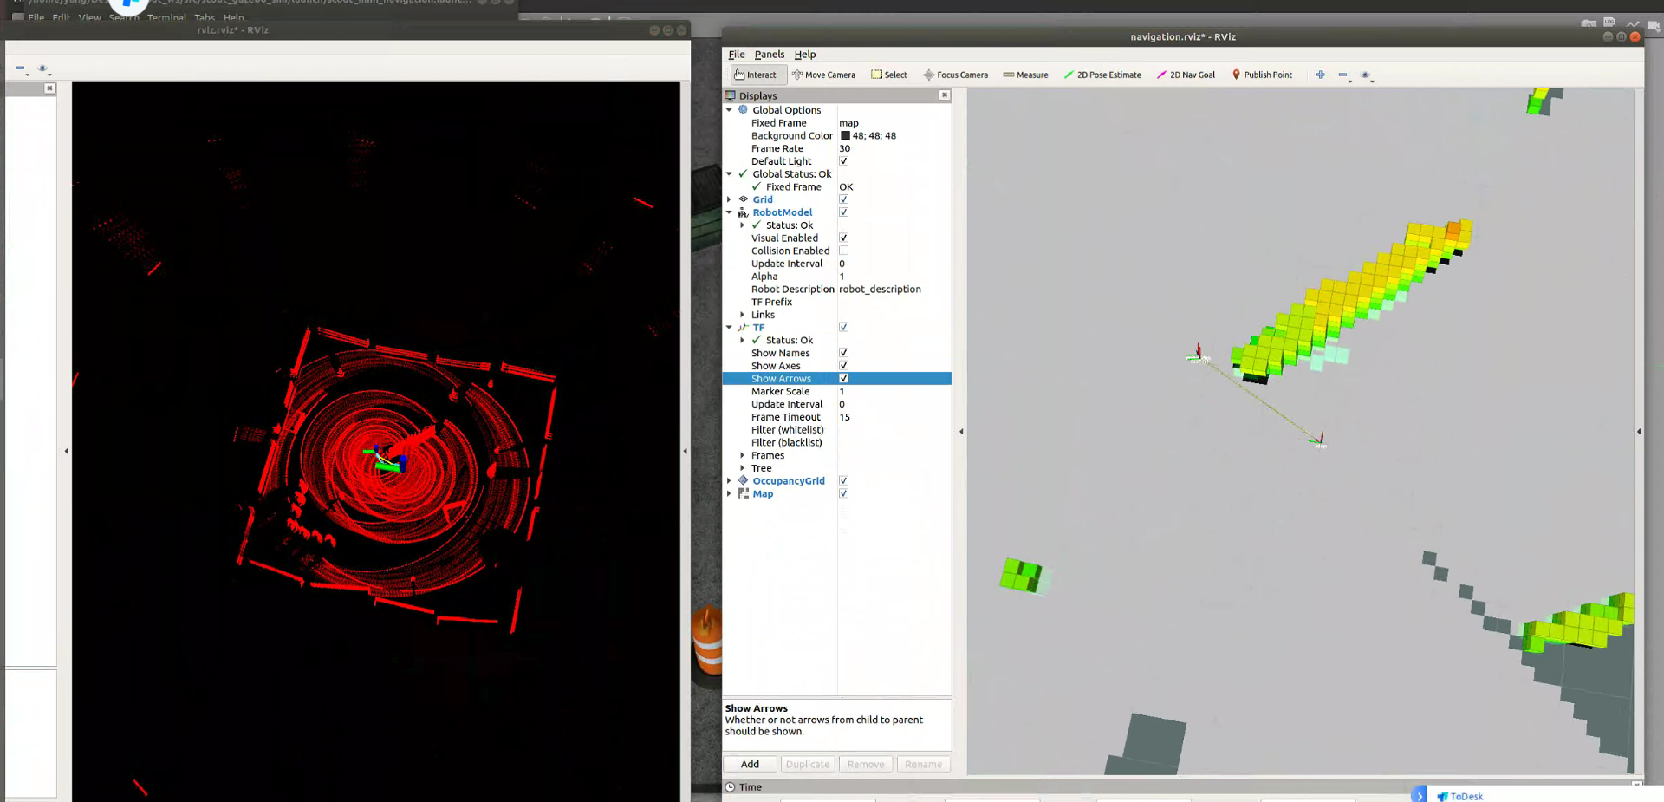Expand the Grid display node
Image resolution: width=1664 pixels, height=802 pixels.
coord(729,199)
